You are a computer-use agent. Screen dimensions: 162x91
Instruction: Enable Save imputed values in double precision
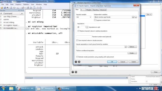(x=77, y=40)
